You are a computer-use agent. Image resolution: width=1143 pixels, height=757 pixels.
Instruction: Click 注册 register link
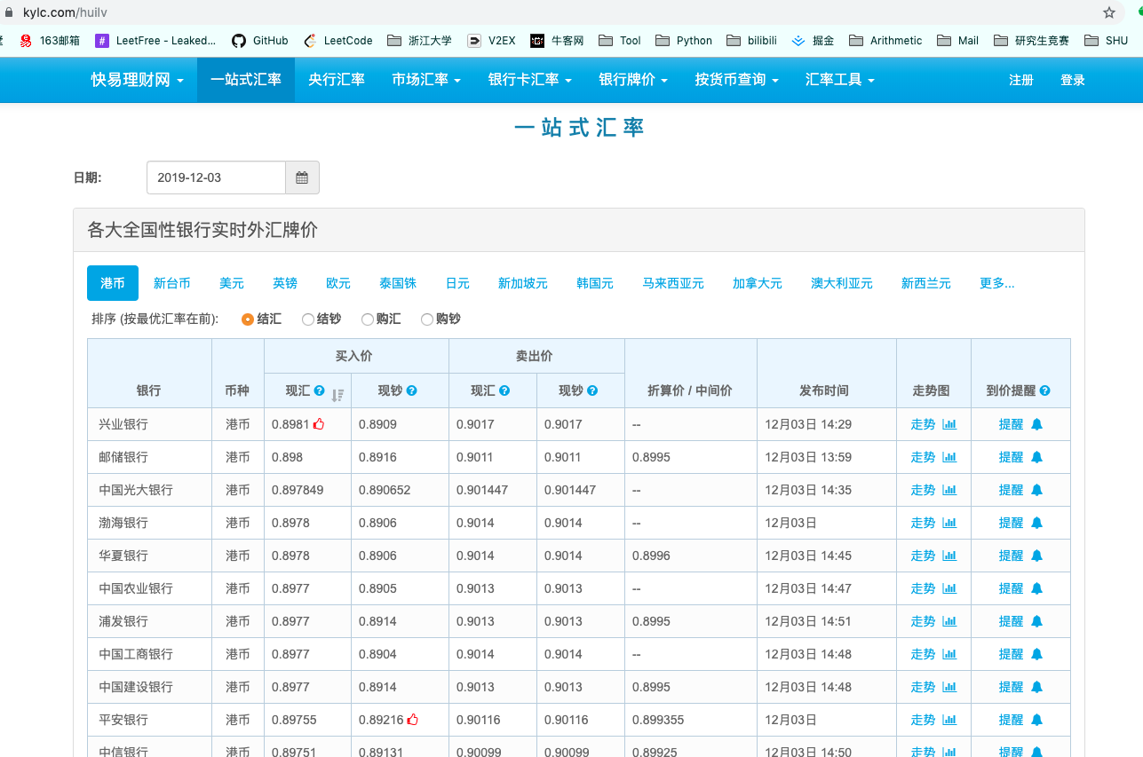tap(1021, 80)
